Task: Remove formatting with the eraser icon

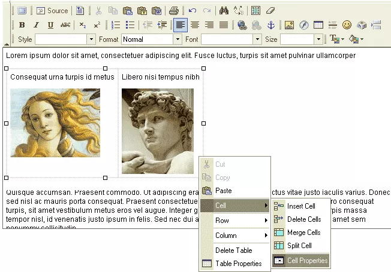Action: (x=270, y=11)
